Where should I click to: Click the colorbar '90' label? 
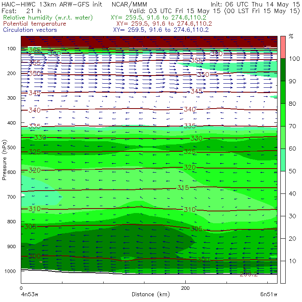click(292, 81)
